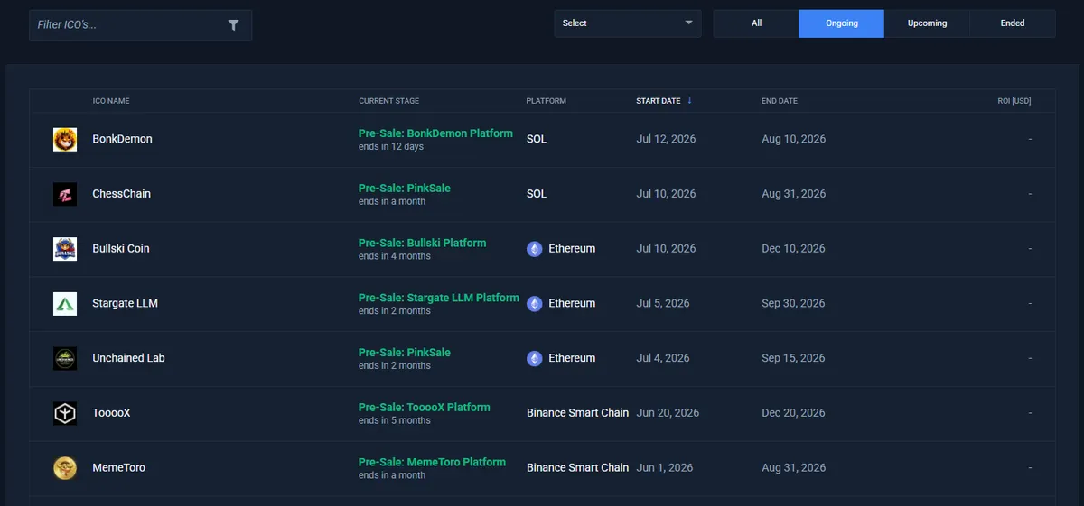Image resolution: width=1084 pixels, height=506 pixels.
Task: Open BonkDemon logo icon
Action: pos(65,139)
